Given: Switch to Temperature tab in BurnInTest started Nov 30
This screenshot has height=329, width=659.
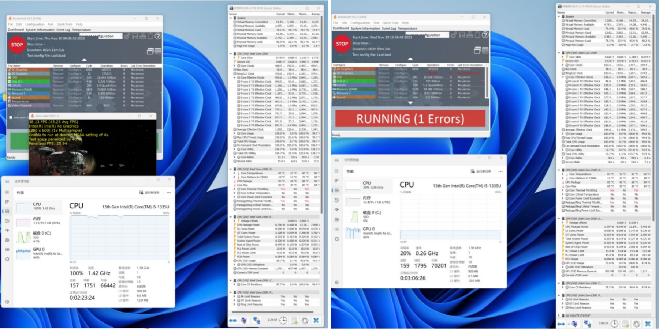Looking at the screenshot, I should pos(81,30).
